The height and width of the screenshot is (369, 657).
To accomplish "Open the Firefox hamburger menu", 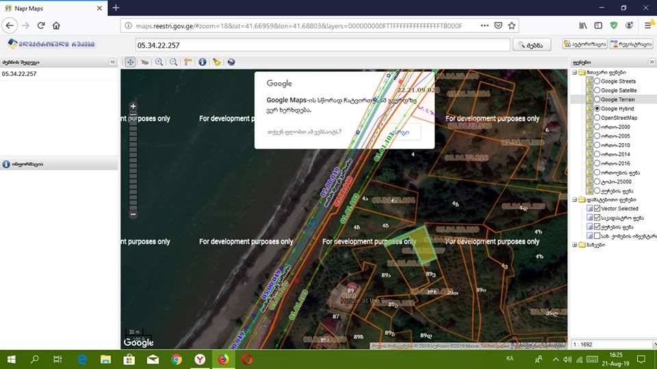I will (648, 25).
